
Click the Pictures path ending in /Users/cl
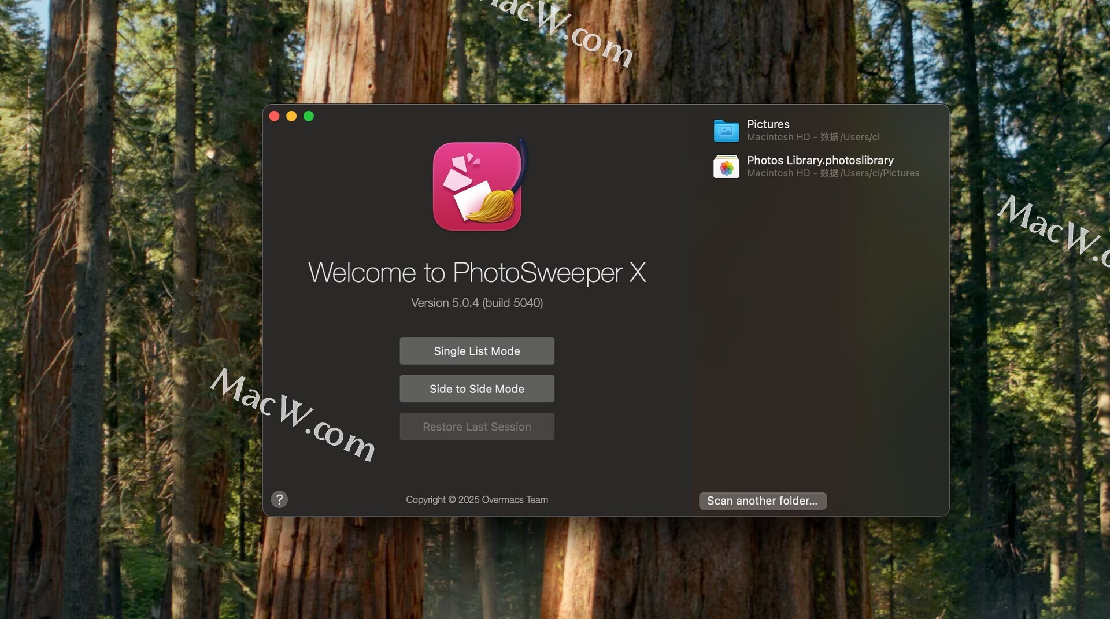point(813,137)
